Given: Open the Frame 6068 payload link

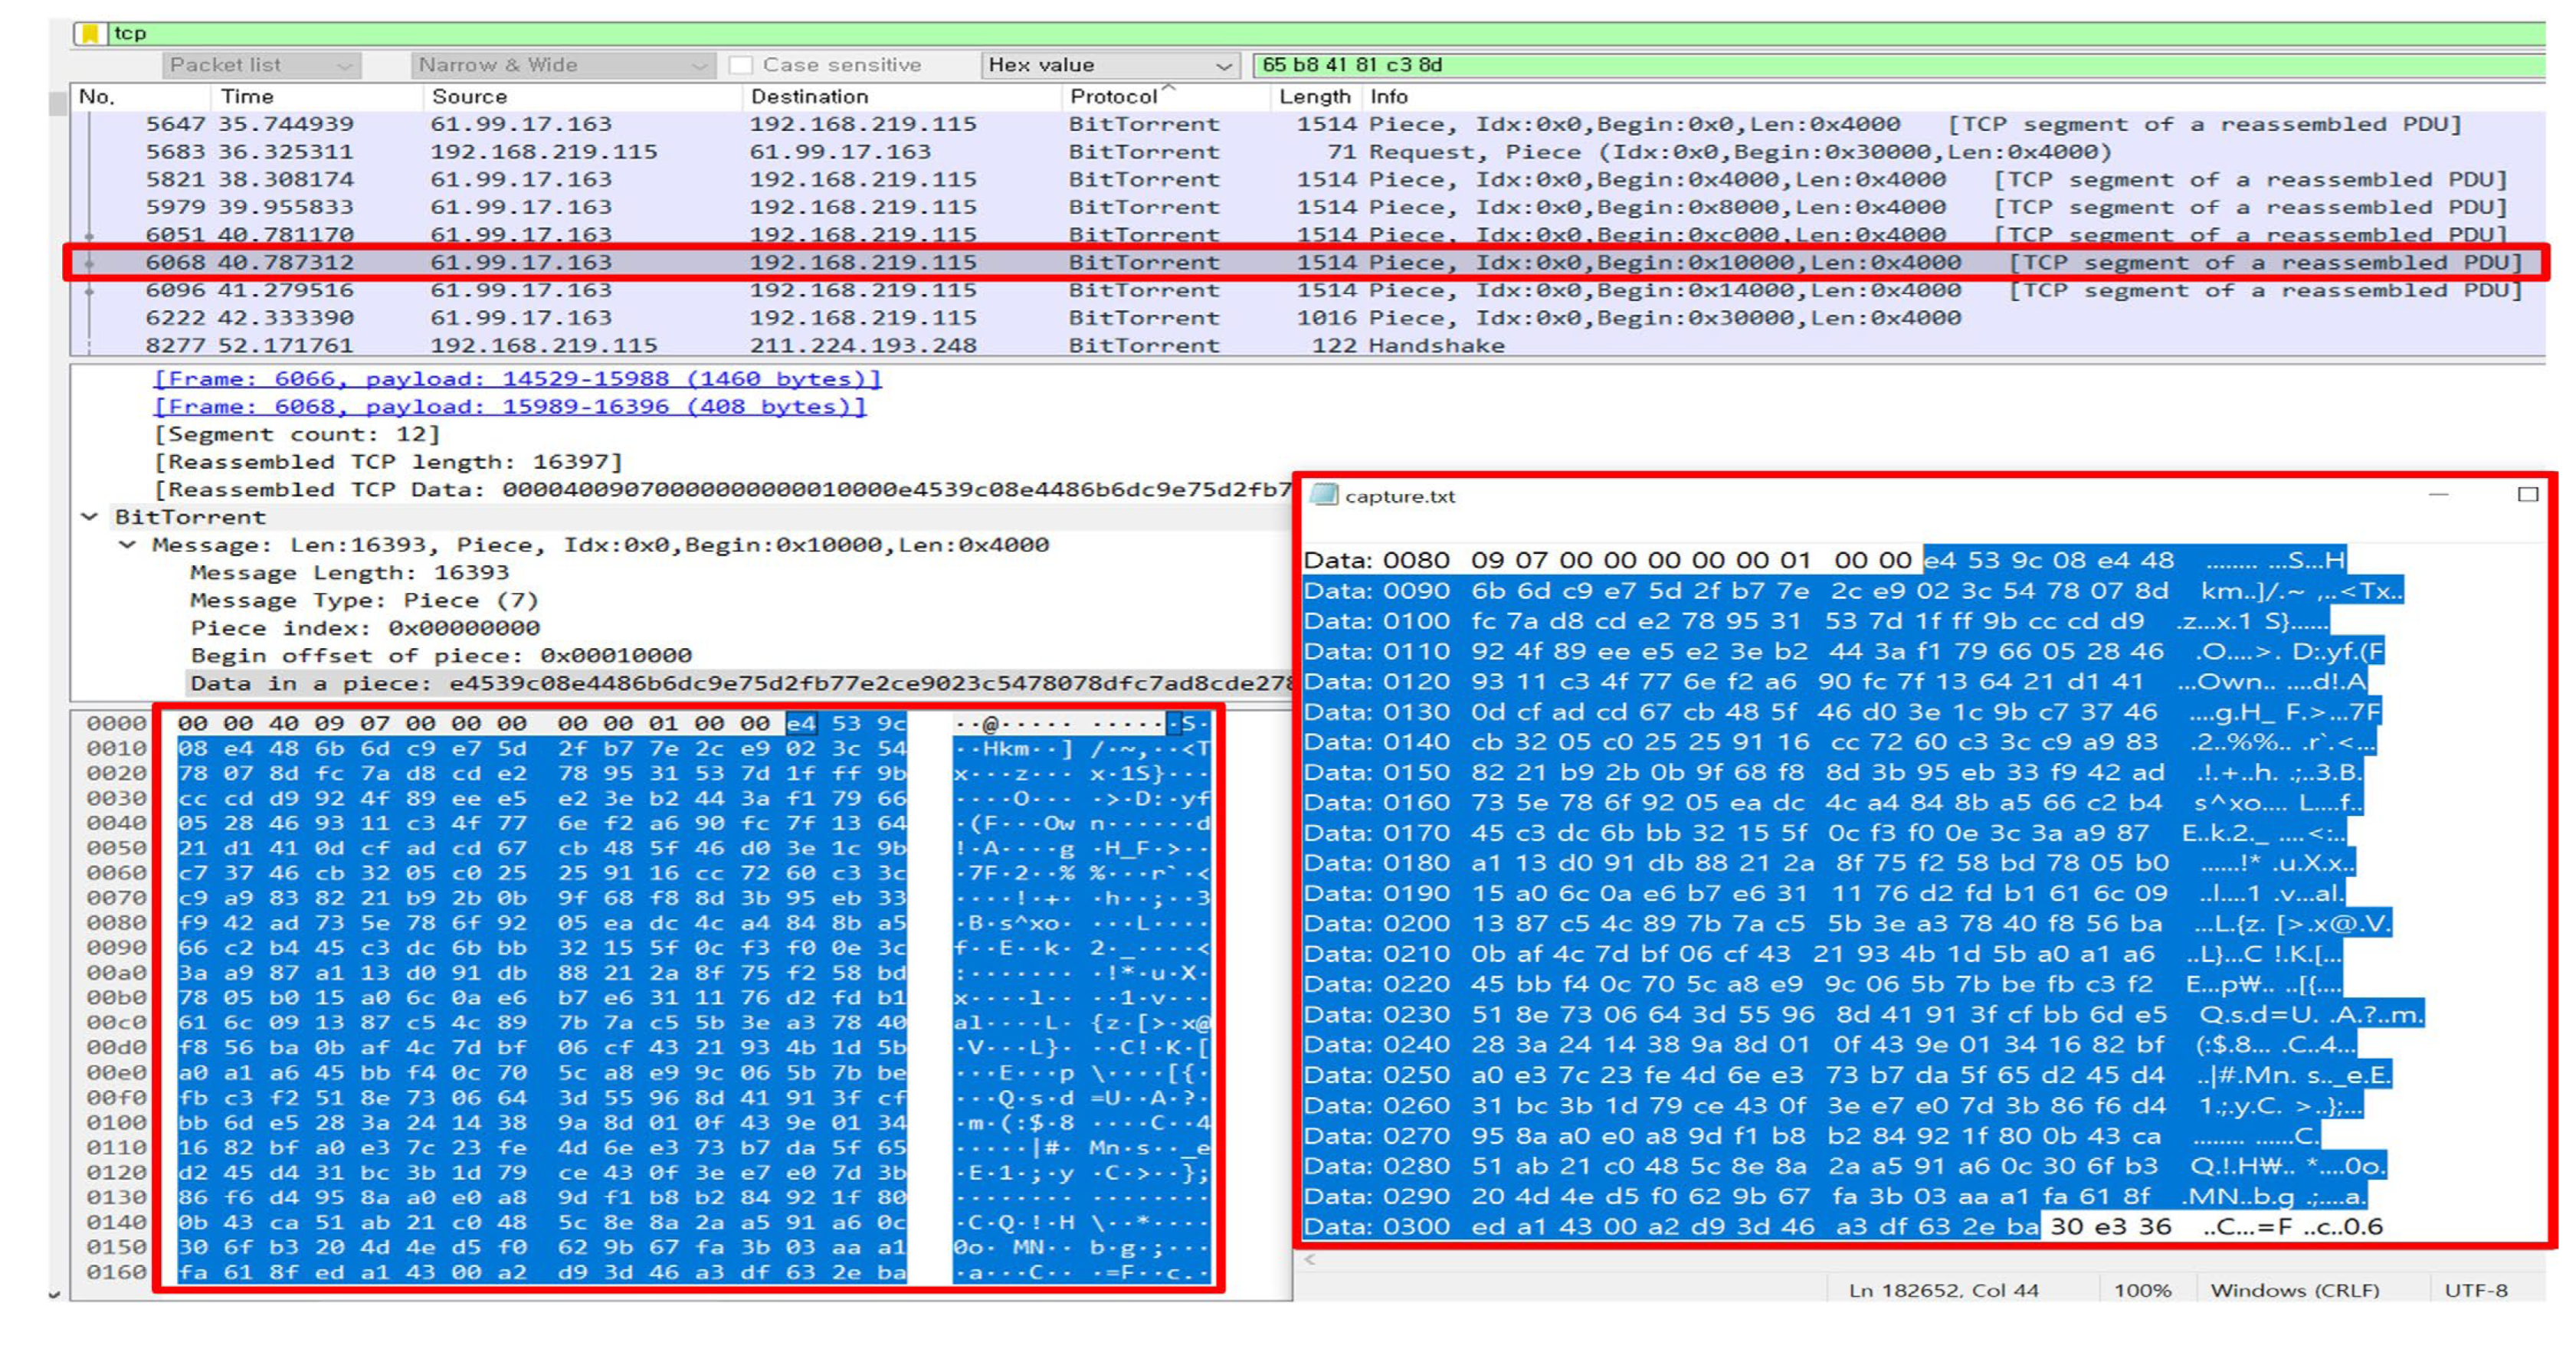Looking at the screenshot, I should [x=510, y=407].
